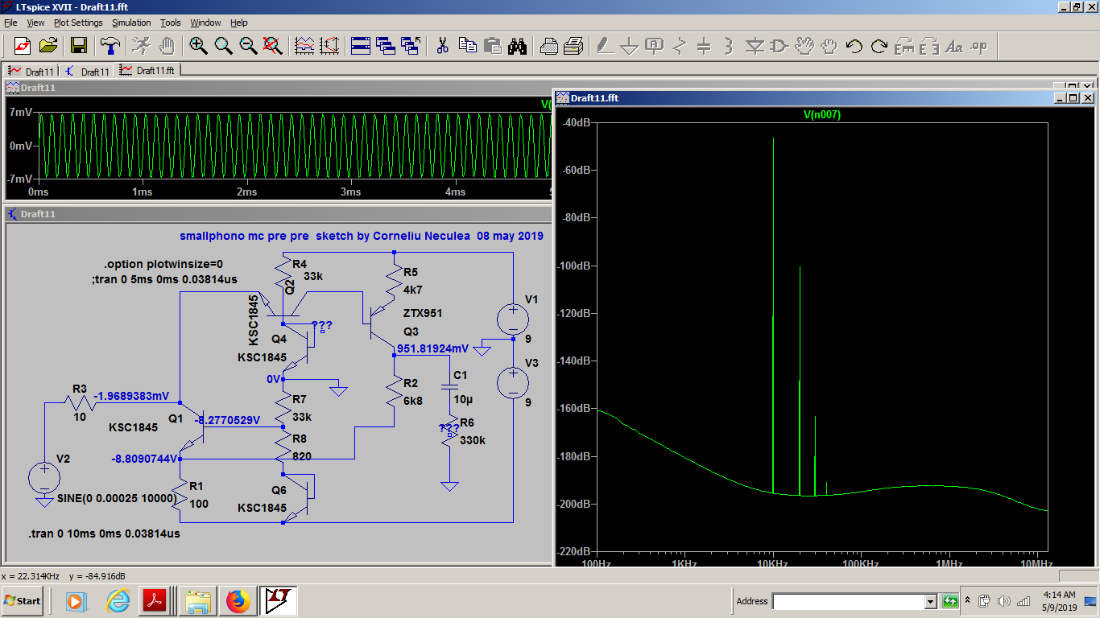Click the green Go refresh button by Address
This screenshot has height=618, width=1100.
[950, 601]
